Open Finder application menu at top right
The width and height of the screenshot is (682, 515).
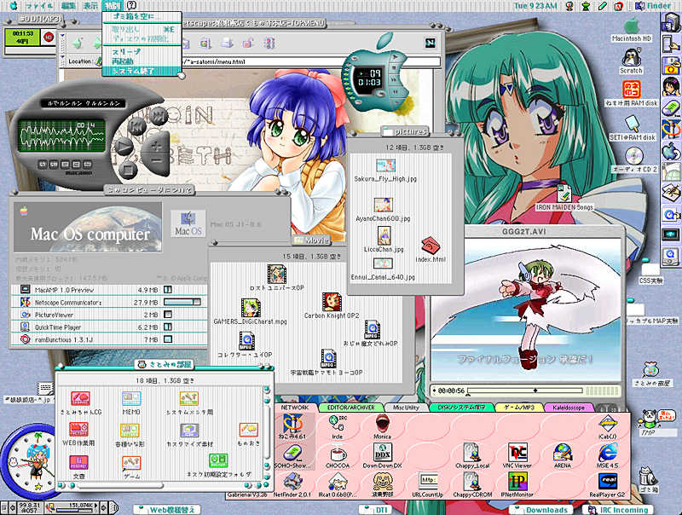pyautogui.click(x=653, y=6)
